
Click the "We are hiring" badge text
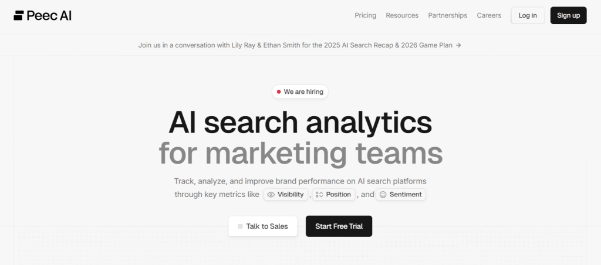(303, 92)
